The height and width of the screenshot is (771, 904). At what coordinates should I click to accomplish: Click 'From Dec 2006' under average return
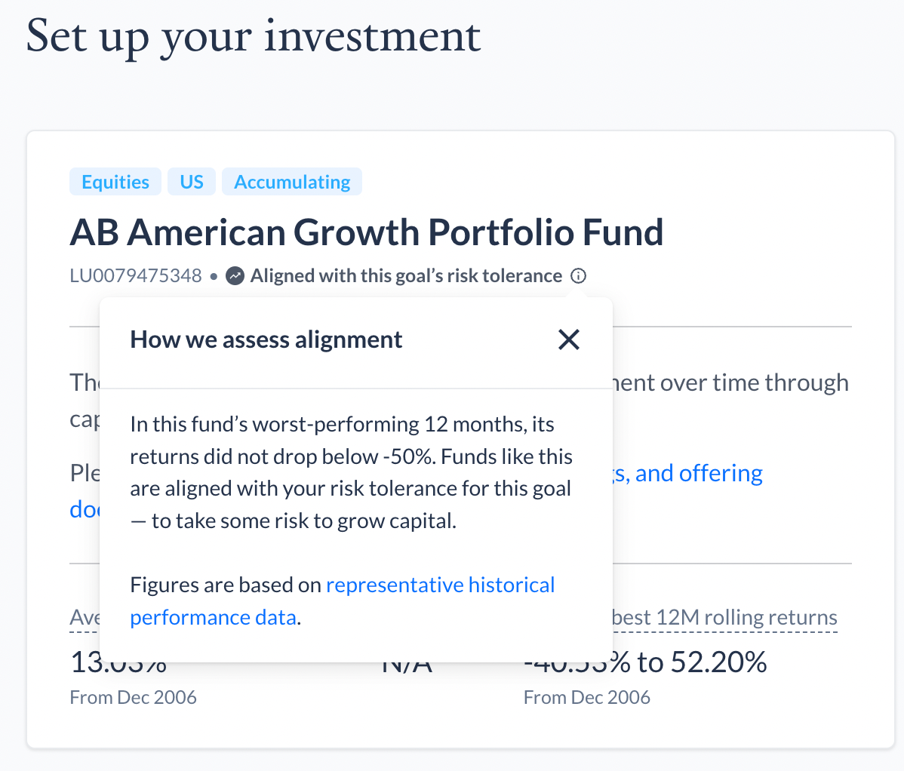[x=133, y=697]
